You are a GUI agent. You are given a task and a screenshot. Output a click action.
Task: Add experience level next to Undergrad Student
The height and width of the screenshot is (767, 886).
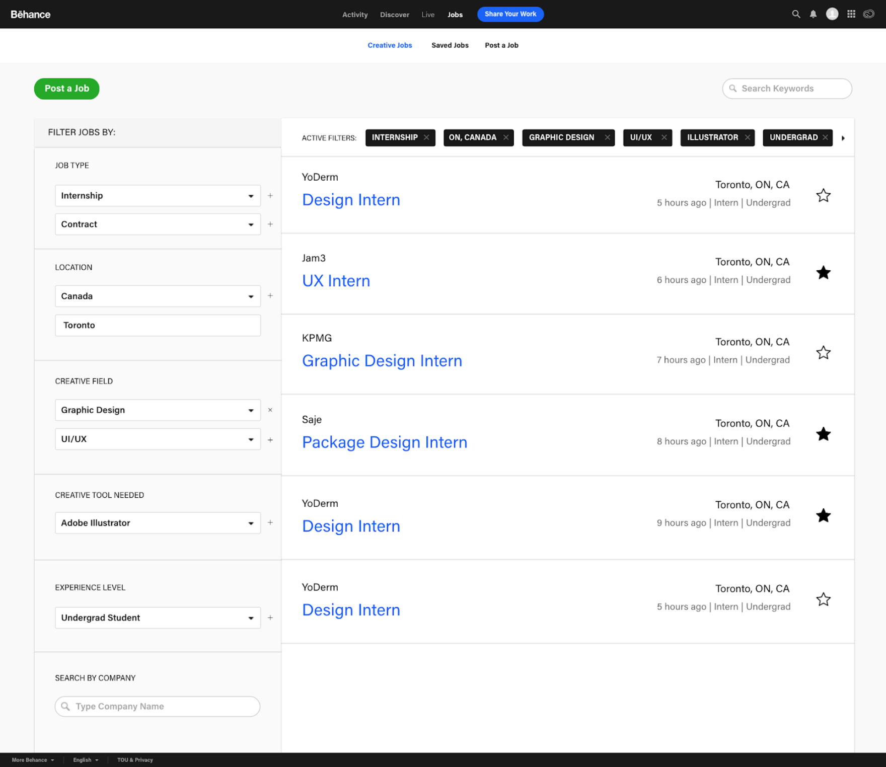(x=270, y=618)
